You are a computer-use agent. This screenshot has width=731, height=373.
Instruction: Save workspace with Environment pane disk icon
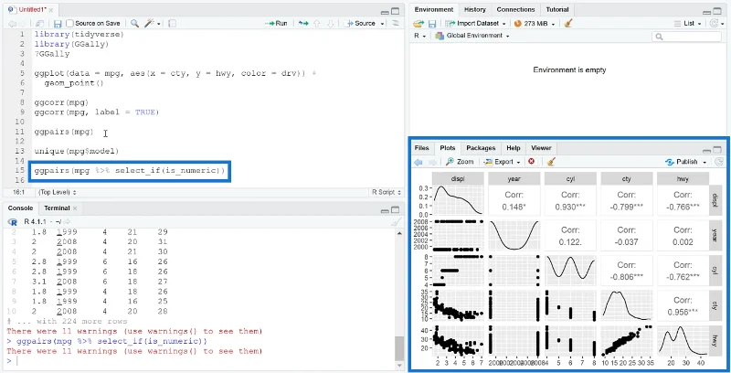tap(432, 24)
